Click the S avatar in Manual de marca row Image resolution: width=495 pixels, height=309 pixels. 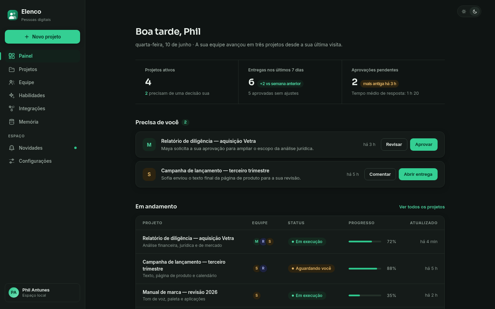pos(256,295)
